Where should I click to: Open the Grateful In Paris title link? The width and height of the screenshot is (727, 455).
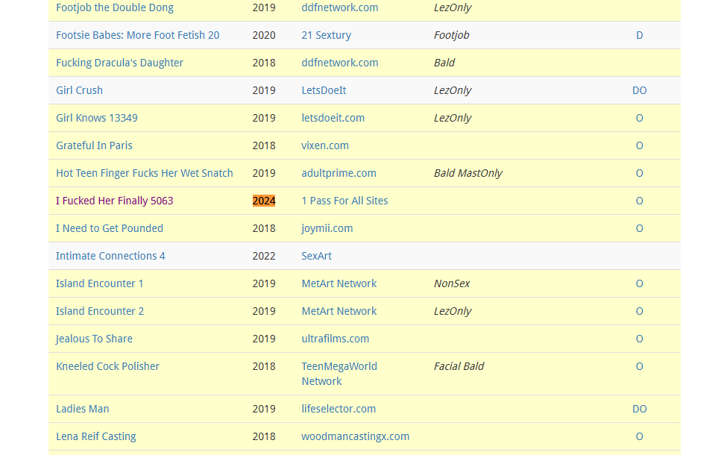click(x=94, y=145)
